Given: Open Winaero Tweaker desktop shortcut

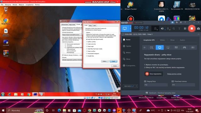Looking at the screenshot, I should [x=131, y=6].
